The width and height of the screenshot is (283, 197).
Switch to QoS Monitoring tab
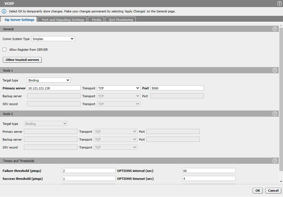(x=121, y=19)
